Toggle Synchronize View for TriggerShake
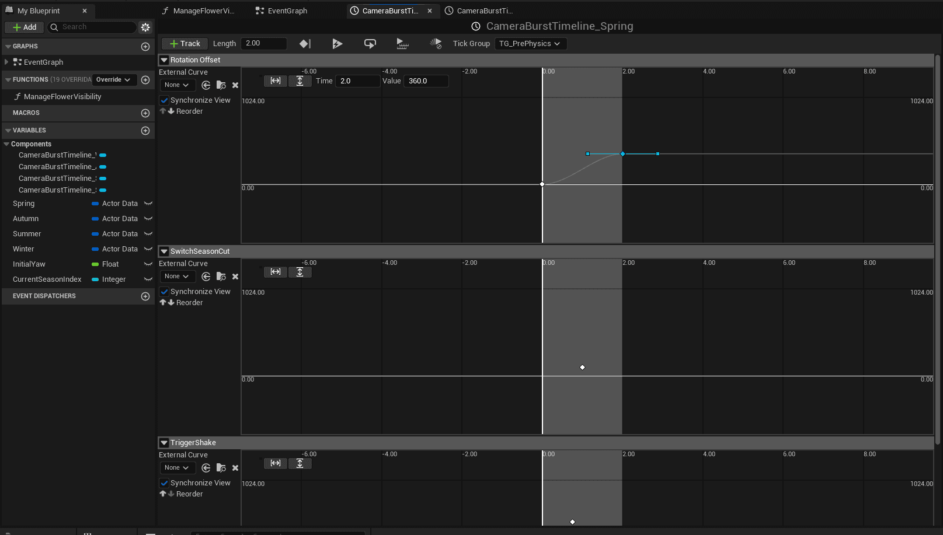 pyautogui.click(x=164, y=483)
